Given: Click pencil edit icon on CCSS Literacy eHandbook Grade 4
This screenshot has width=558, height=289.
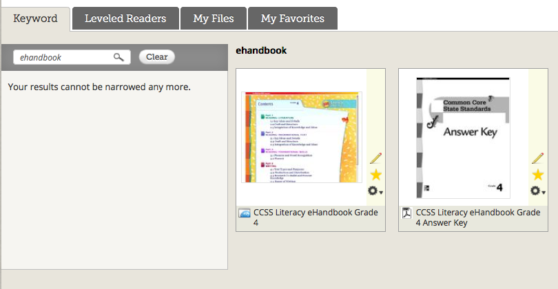Looking at the screenshot, I should pos(375,159).
